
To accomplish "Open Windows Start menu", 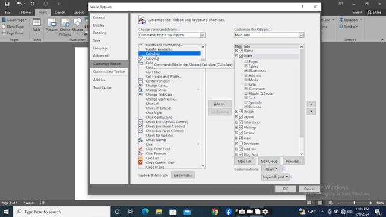I will tap(6, 212).
